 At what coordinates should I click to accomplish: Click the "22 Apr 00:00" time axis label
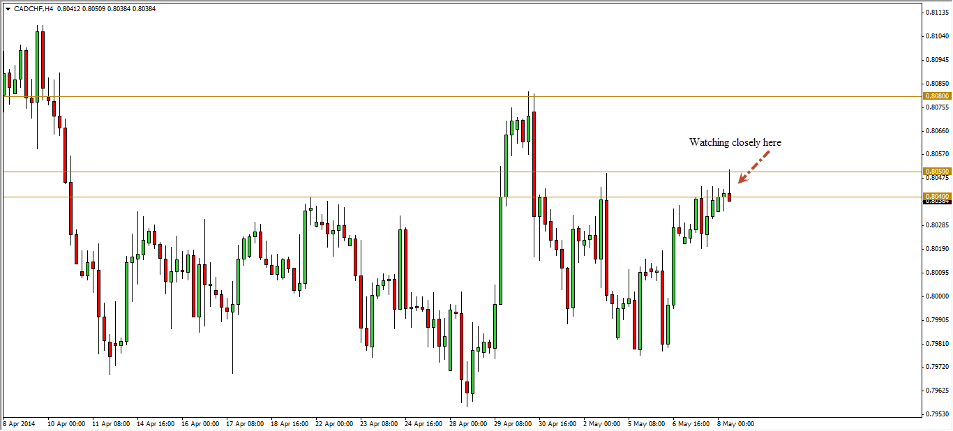334,423
